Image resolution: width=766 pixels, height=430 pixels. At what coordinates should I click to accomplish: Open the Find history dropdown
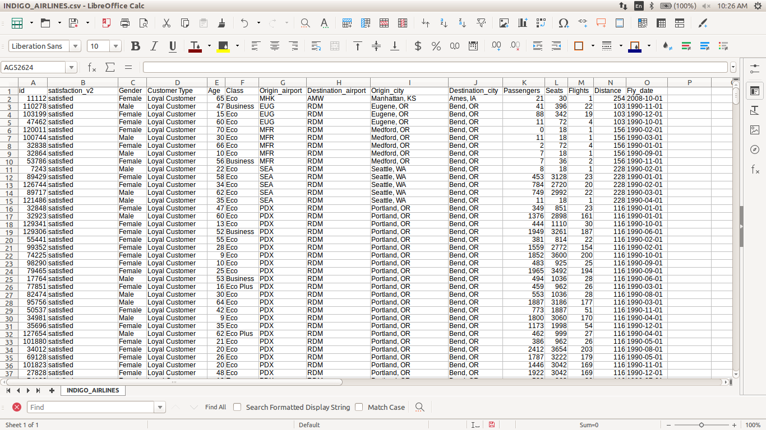tap(161, 407)
